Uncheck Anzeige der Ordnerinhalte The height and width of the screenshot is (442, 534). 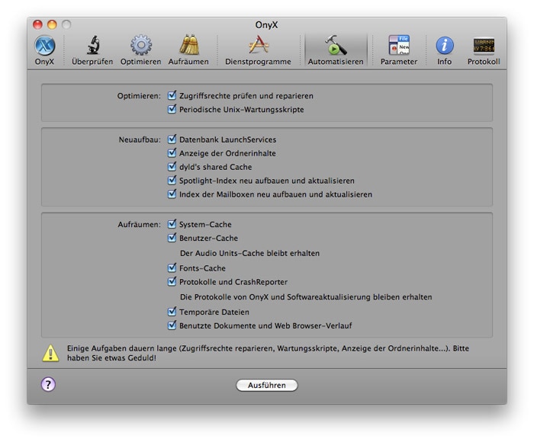172,152
